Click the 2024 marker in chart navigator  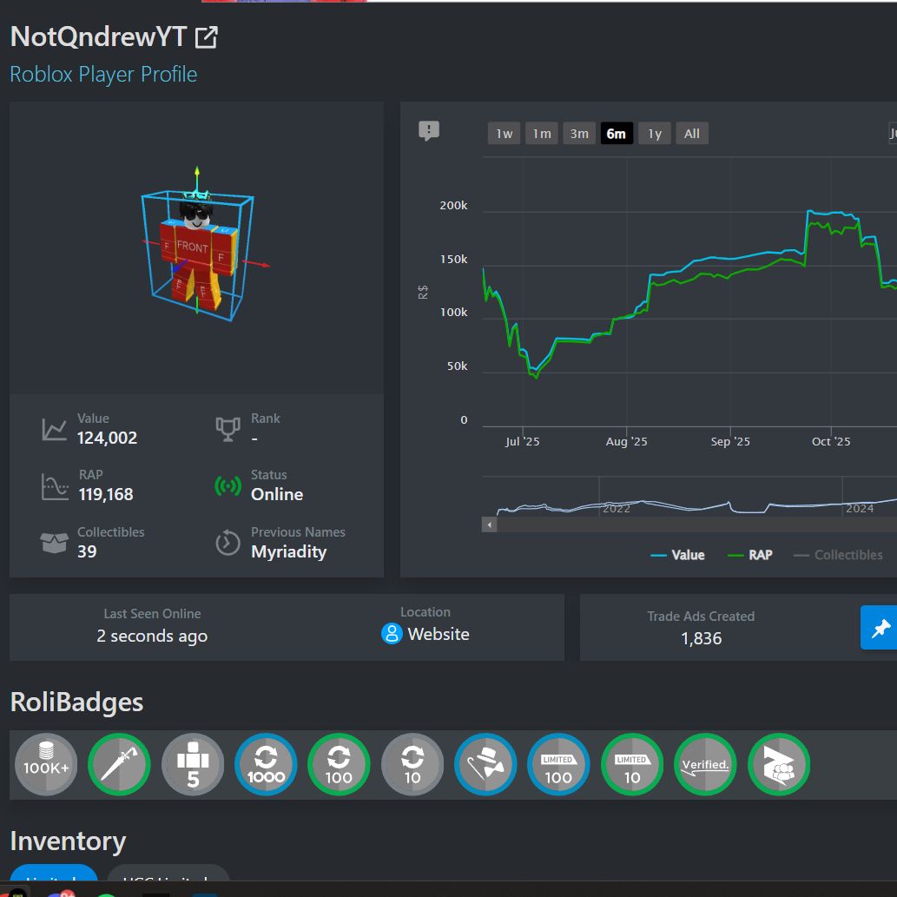[860, 509]
